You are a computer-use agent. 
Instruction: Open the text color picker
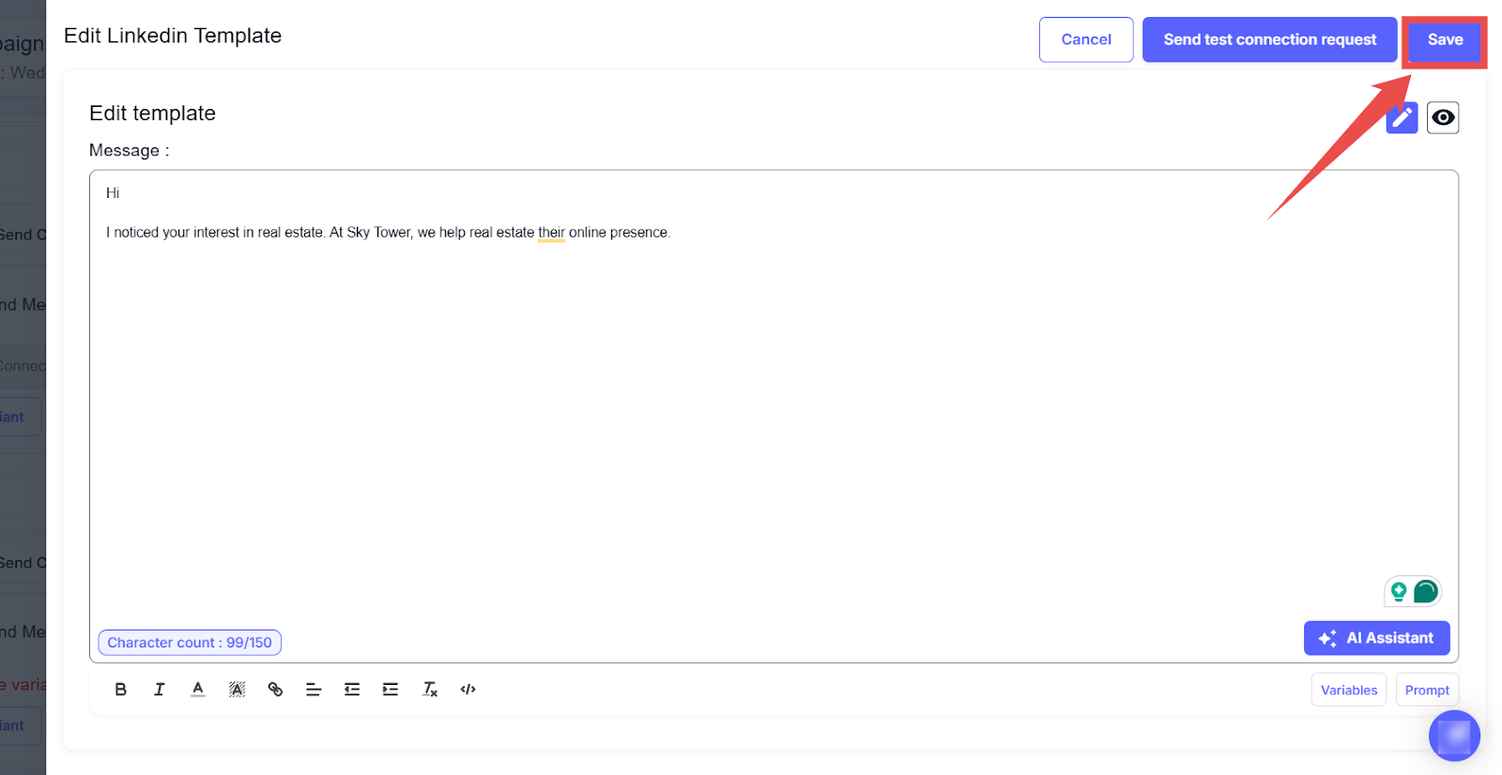(198, 690)
